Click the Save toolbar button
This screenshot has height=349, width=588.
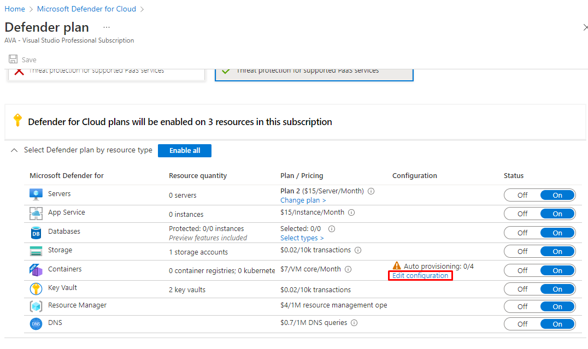pos(23,60)
